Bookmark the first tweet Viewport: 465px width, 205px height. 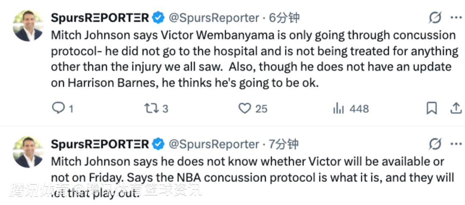click(x=431, y=108)
